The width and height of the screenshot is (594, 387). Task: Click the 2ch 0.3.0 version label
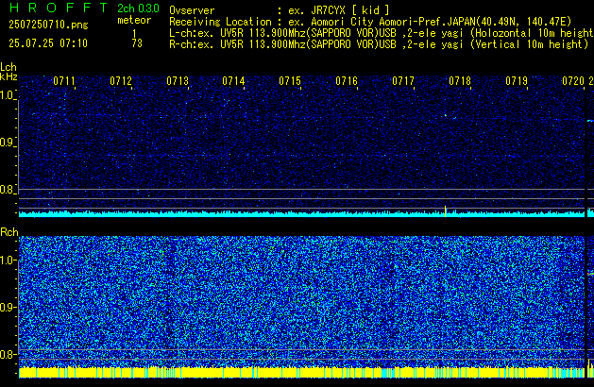pyautogui.click(x=138, y=8)
